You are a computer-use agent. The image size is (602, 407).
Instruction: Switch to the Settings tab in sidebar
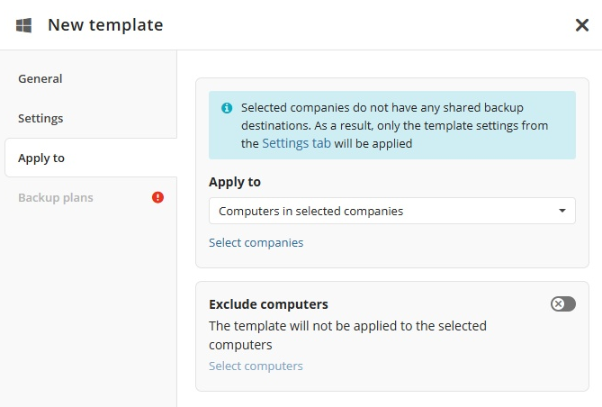40,118
